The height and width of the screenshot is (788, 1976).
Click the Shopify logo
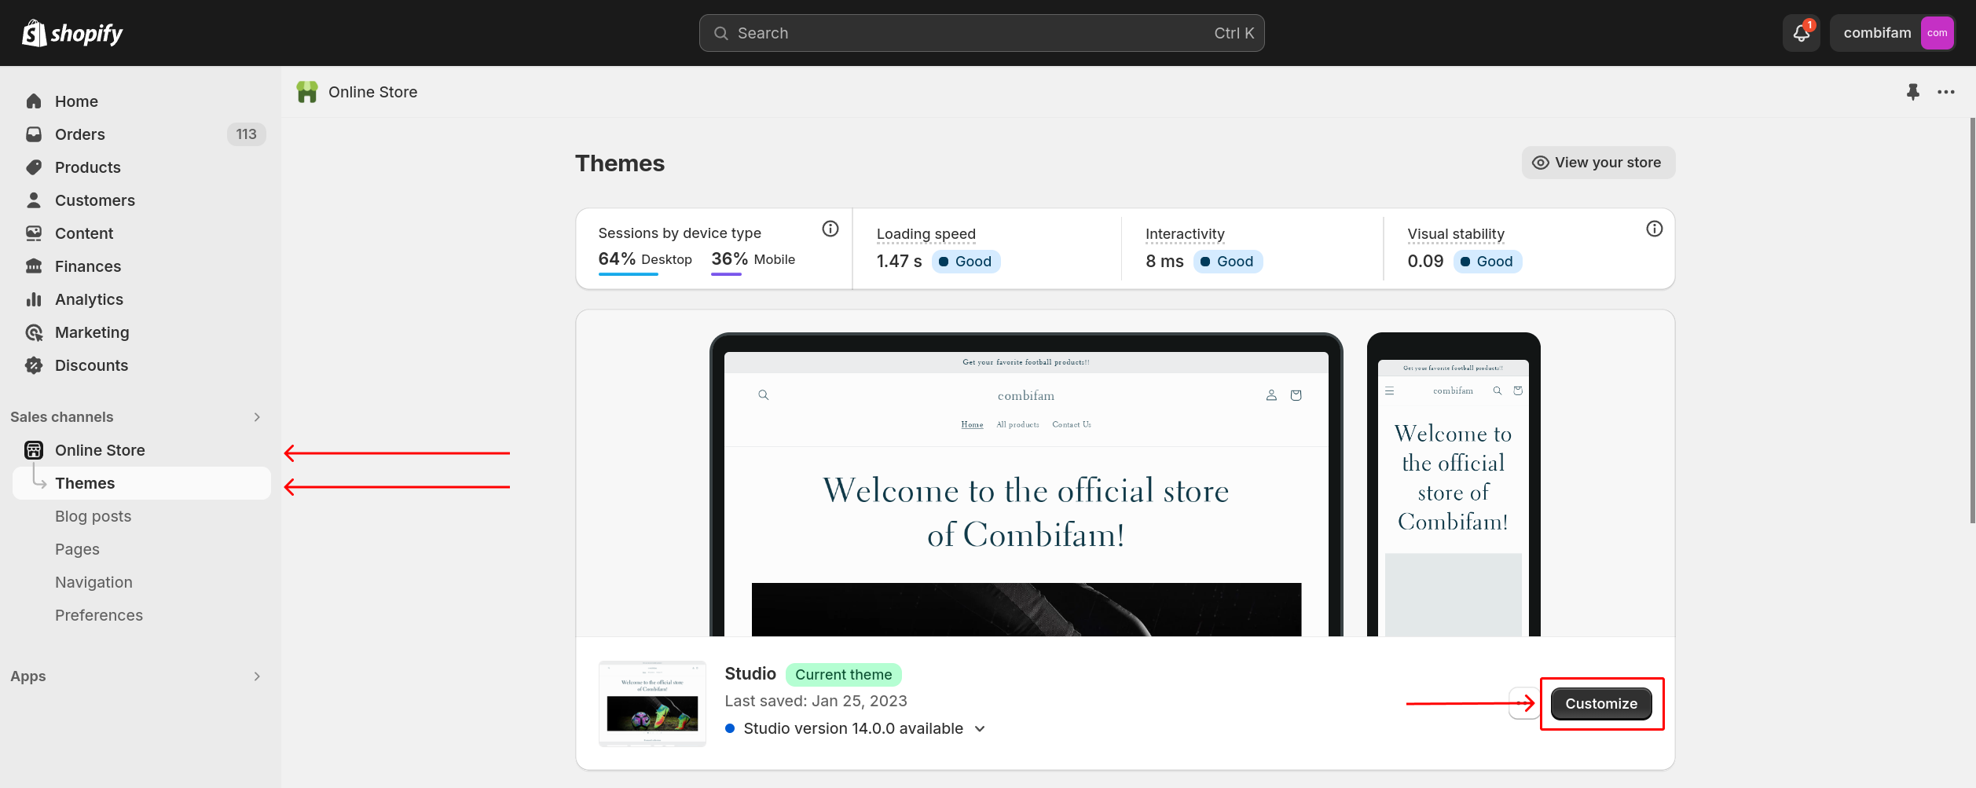[x=72, y=33]
